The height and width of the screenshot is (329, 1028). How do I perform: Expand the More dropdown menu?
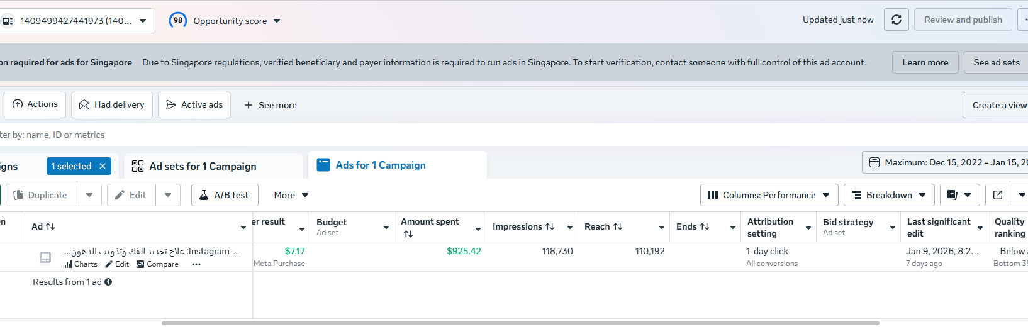291,195
